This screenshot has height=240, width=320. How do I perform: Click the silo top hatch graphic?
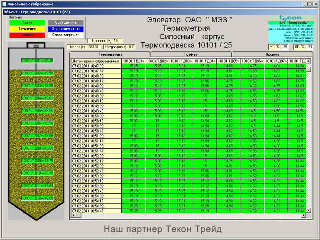coord(36,45)
